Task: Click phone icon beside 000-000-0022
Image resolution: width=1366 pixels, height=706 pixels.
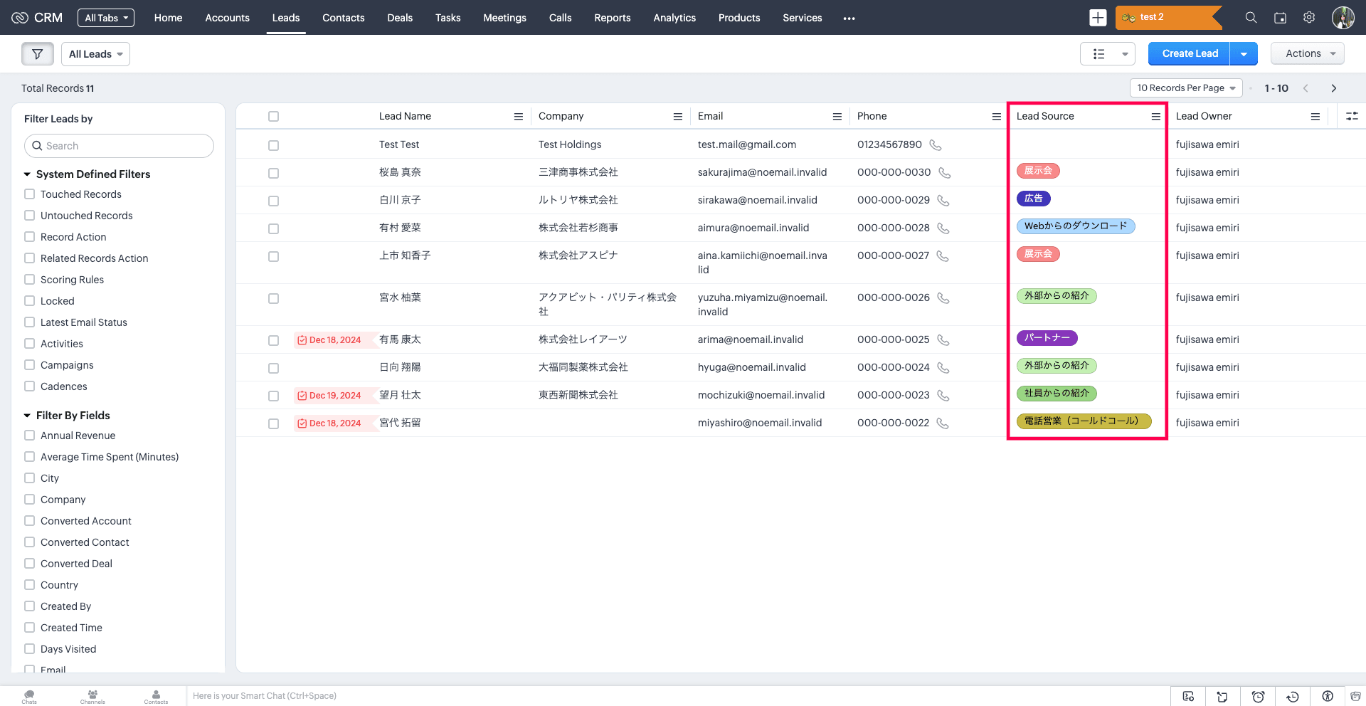Action: 943,423
